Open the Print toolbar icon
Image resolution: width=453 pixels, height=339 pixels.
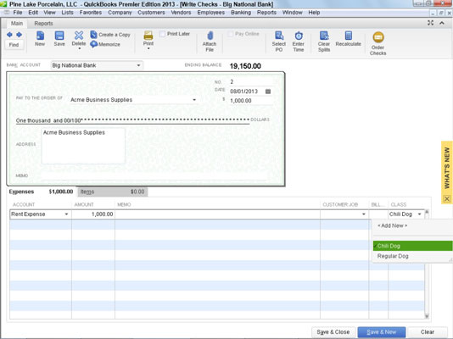(x=148, y=36)
